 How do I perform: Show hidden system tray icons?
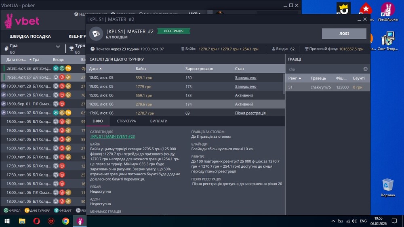pos(333,221)
